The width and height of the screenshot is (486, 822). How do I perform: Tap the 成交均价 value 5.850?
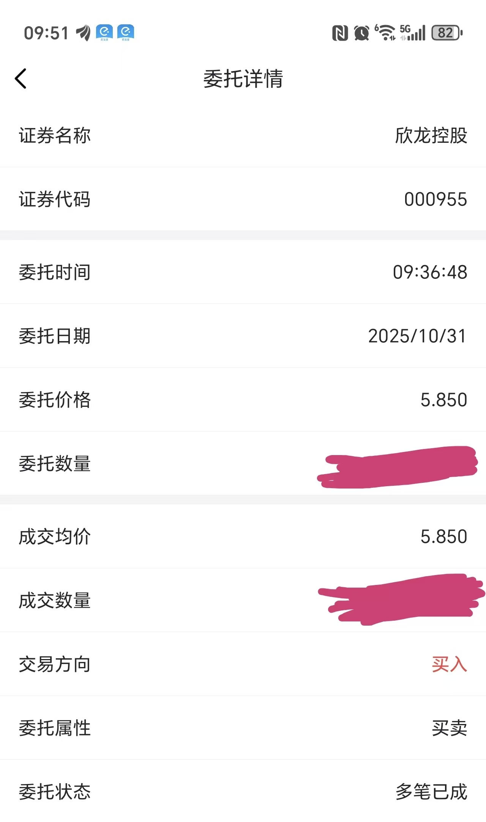click(x=443, y=536)
